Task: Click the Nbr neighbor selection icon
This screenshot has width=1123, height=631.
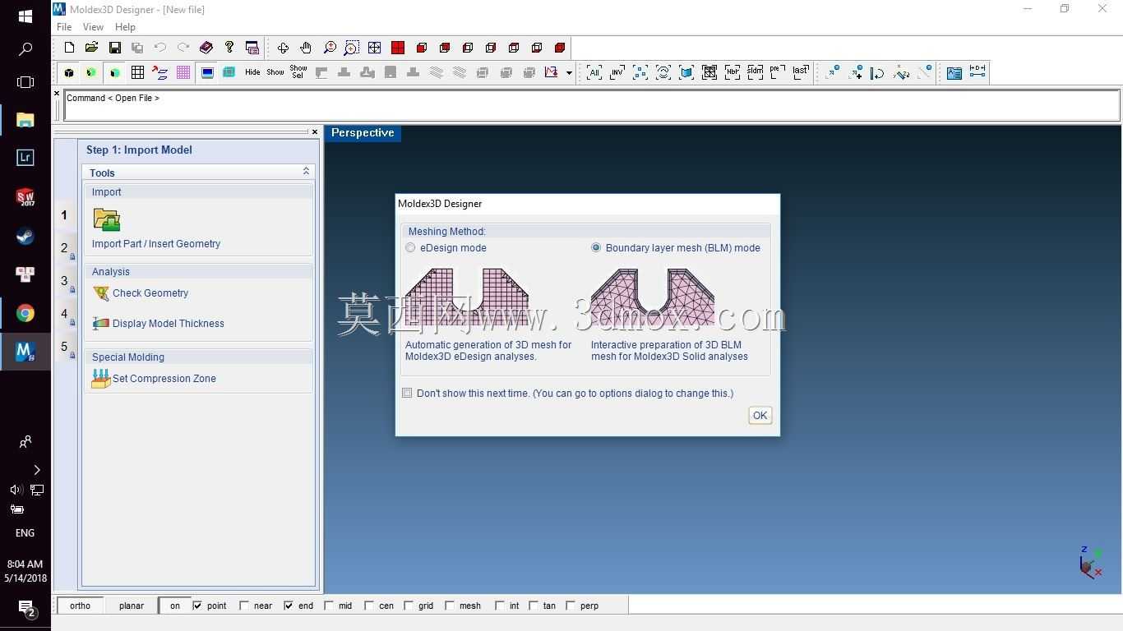Action: click(732, 72)
